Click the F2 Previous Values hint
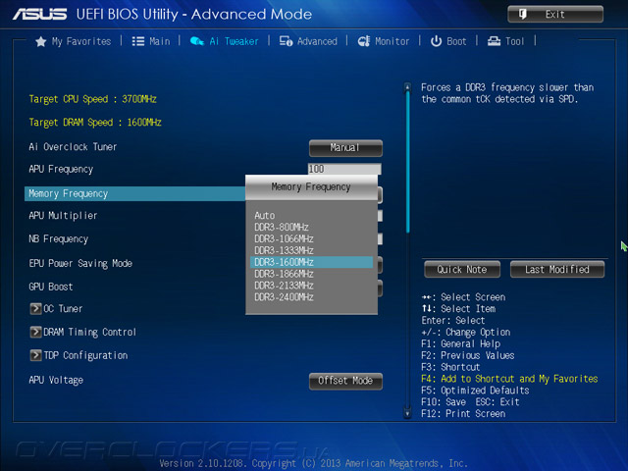 (468, 355)
